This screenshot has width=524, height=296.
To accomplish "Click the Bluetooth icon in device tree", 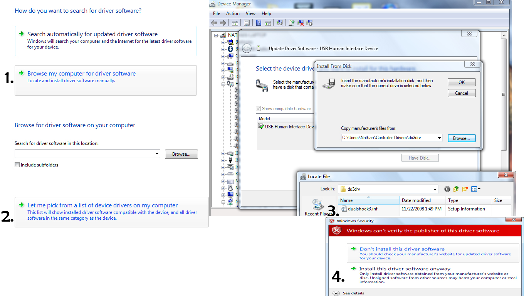I will pyautogui.click(x=230, y=49).
